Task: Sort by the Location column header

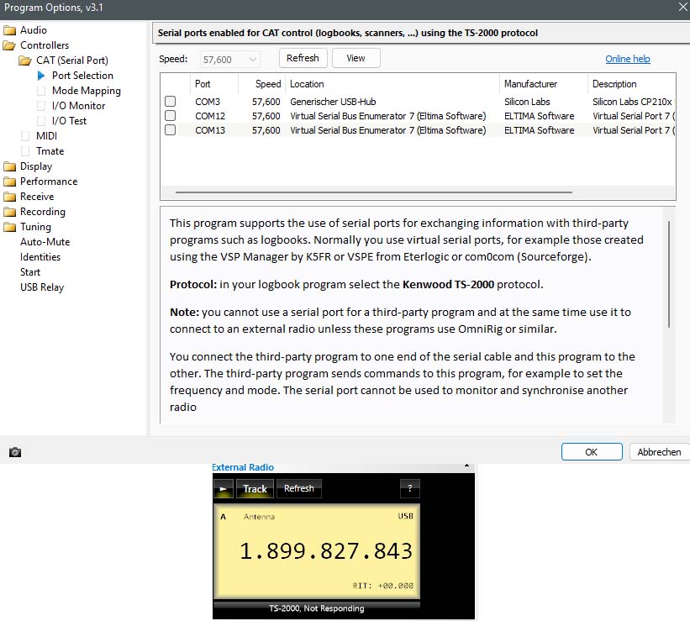Action: (392, 84)
